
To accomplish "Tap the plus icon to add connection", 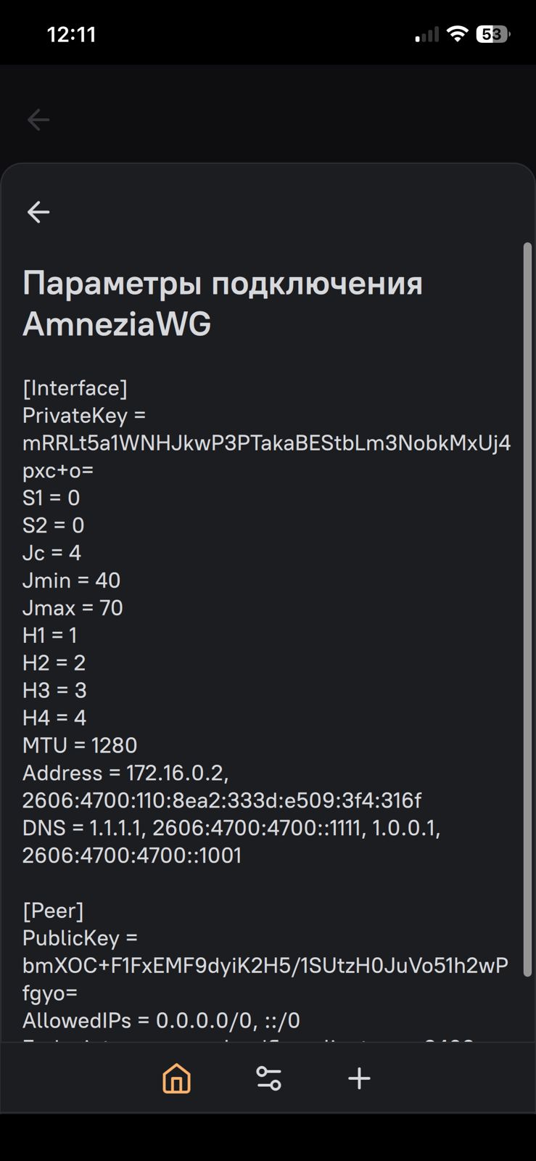I will tap(359, 1078).
